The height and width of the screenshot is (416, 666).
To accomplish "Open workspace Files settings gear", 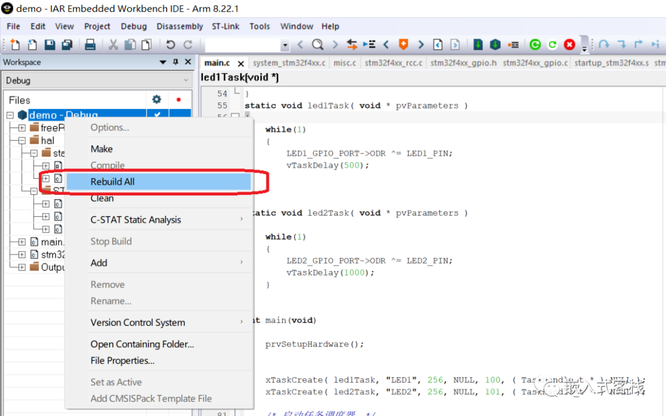I will (157, 99).
